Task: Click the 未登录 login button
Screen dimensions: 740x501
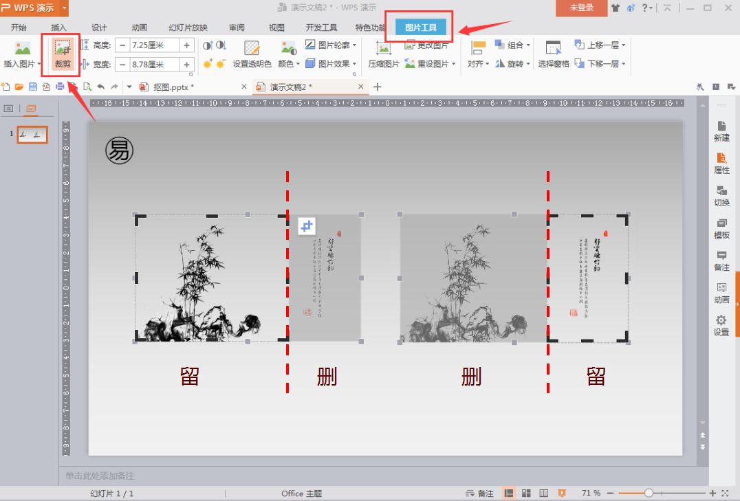Action: [x=581, y=8]
